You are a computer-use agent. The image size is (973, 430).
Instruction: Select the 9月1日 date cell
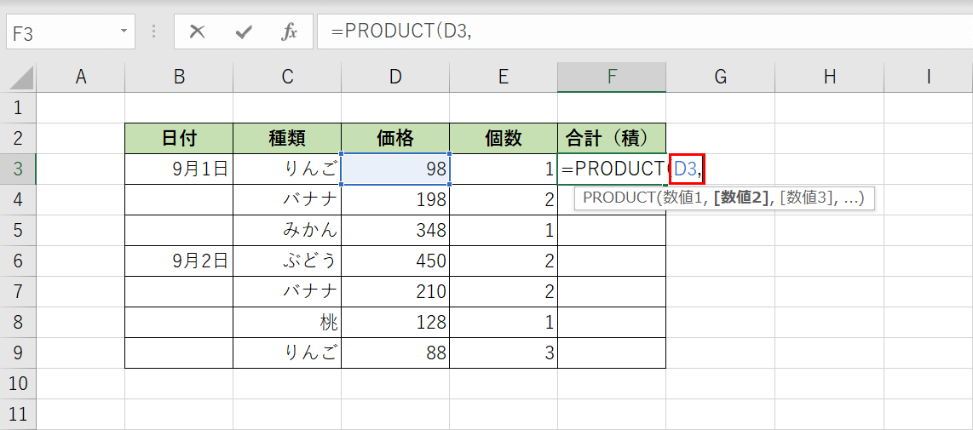point(179,169)
